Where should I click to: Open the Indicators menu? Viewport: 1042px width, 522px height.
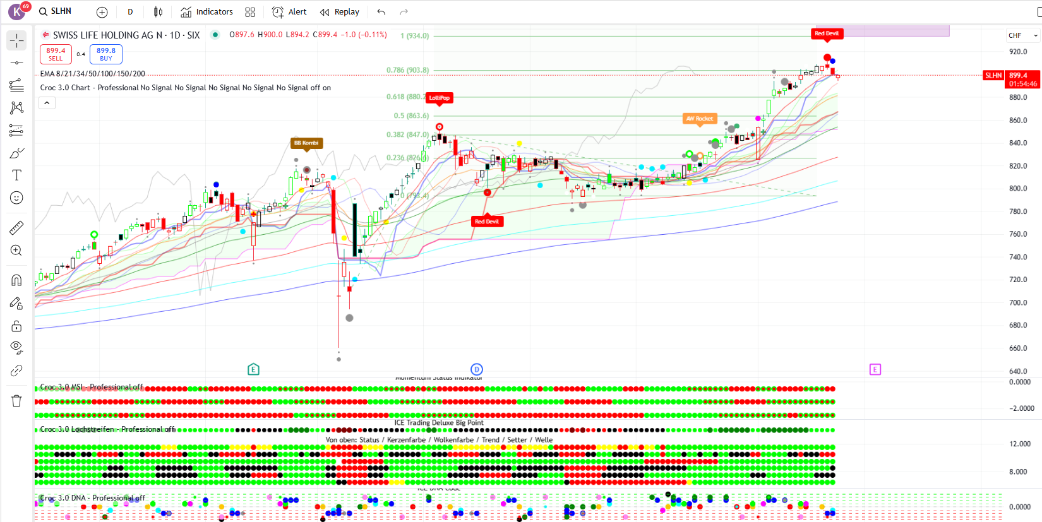click(x=207, y=12)
